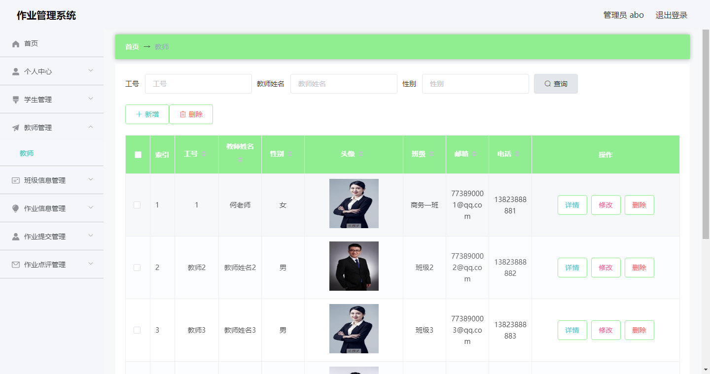710x374 pixels.
Task: Click 首页 in the breadcrumb
Action: click(132, 47)
